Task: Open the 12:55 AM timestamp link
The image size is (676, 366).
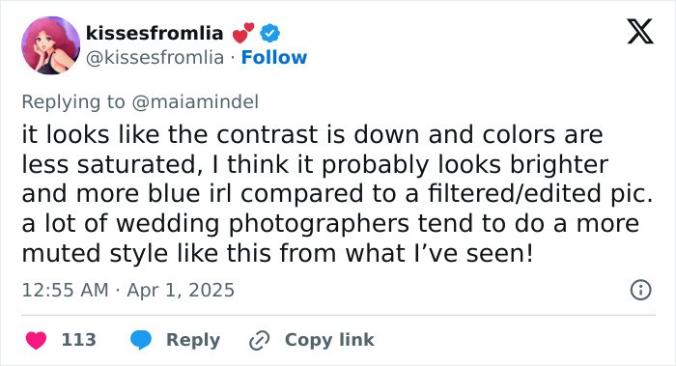Action: [x=65, y=290]
